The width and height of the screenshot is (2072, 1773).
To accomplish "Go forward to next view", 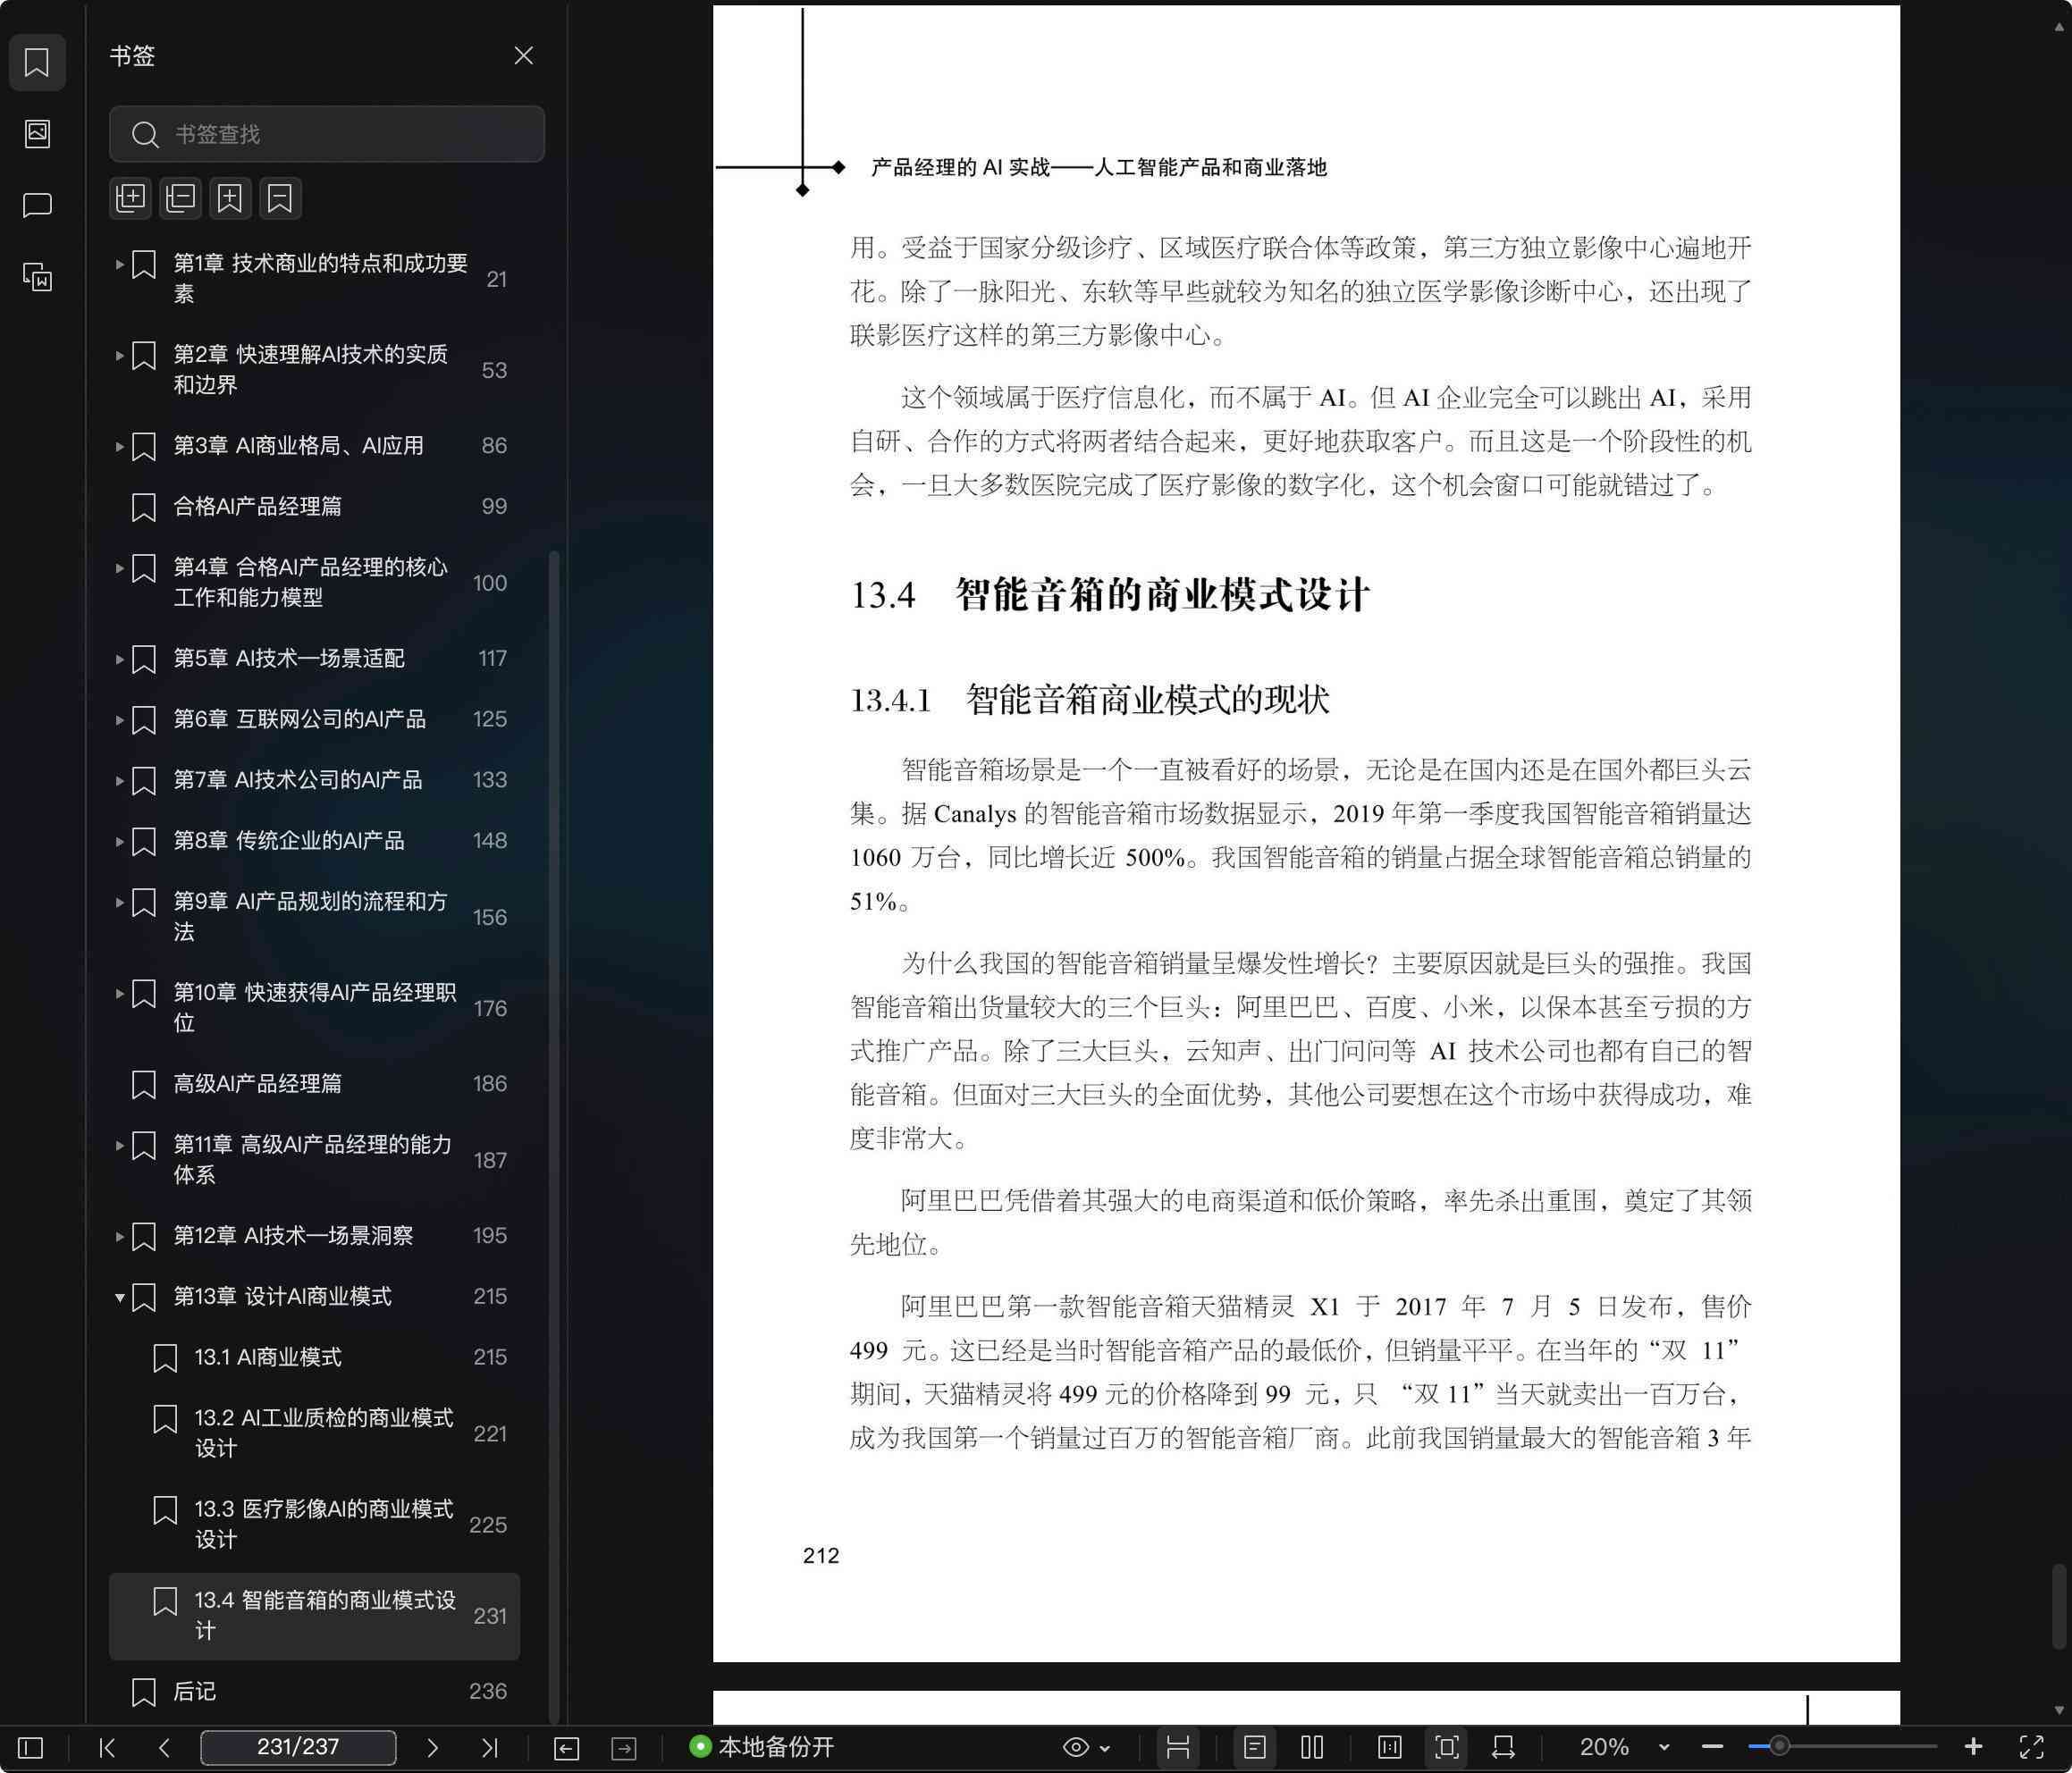I will click(624, 1748).
